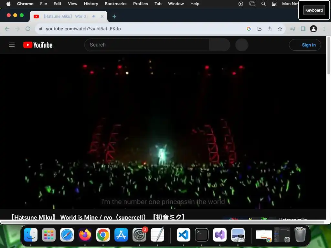Click the video title World is Mine
The height and width of the screenshot is (248, 331).
coord(98,217)
